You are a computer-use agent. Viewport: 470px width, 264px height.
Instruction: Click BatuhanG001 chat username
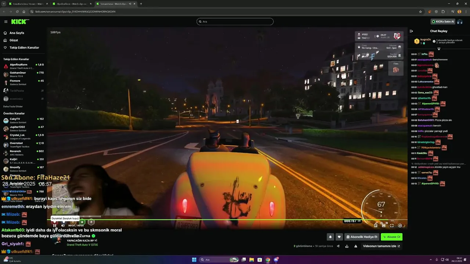[x=426, y=120]
